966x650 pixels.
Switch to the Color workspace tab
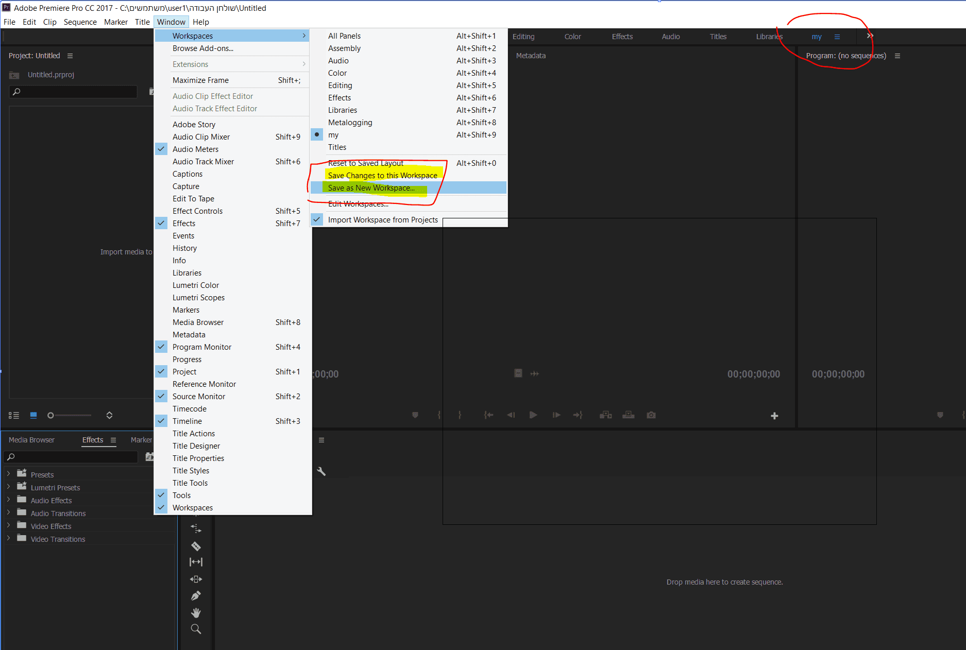(x=572, y=37)
